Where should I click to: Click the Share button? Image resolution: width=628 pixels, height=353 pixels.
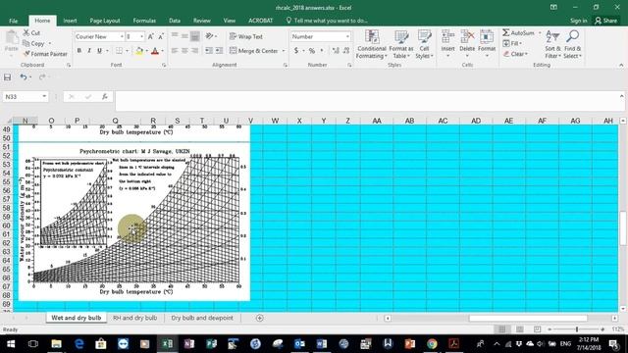[x=606, y=21]
